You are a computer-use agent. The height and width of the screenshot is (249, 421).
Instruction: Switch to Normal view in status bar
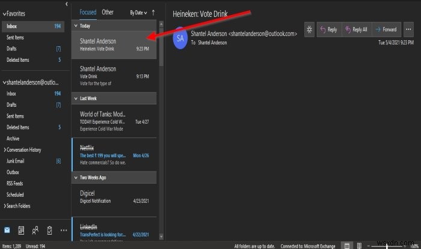(347, 246)
